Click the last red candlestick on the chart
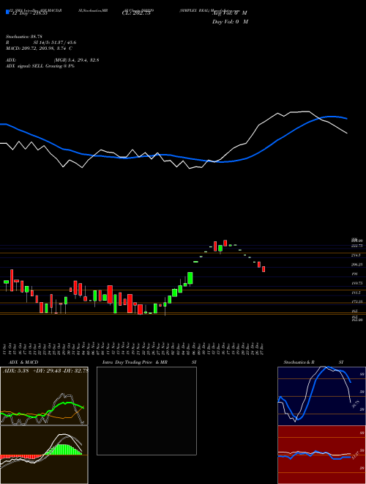This screenshot has height=484, width=366. pos(264,269)
